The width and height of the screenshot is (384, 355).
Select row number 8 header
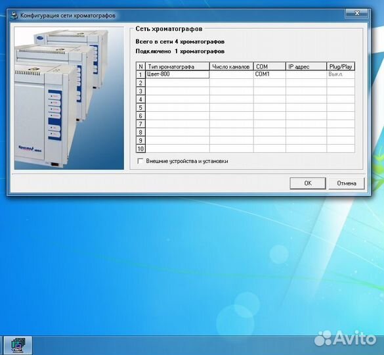click(140, 132)
